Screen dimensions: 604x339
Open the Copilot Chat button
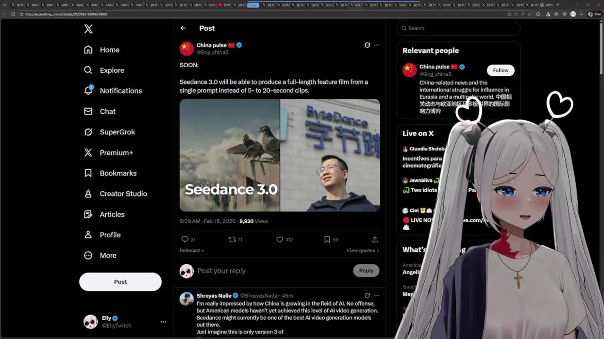pyautogui.click(x=594, y=14)
